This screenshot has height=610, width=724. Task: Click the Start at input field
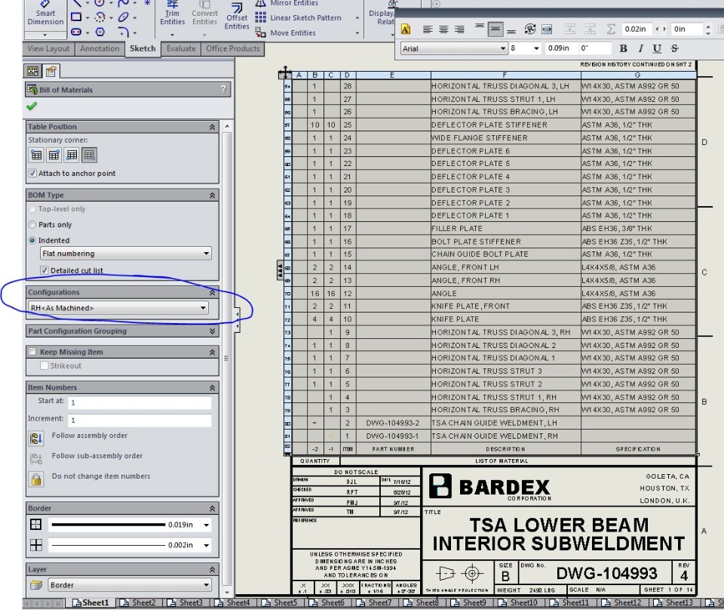point(140,402)
